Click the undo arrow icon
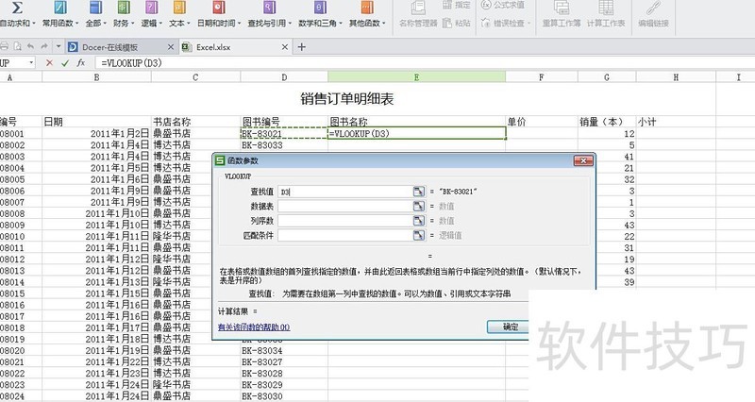This screenshot has height=402, width=755. (x=31, y=46)
